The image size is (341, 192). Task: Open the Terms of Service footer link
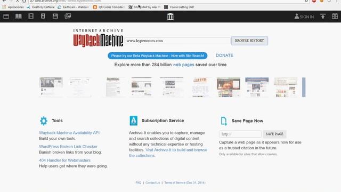(185, 182)
